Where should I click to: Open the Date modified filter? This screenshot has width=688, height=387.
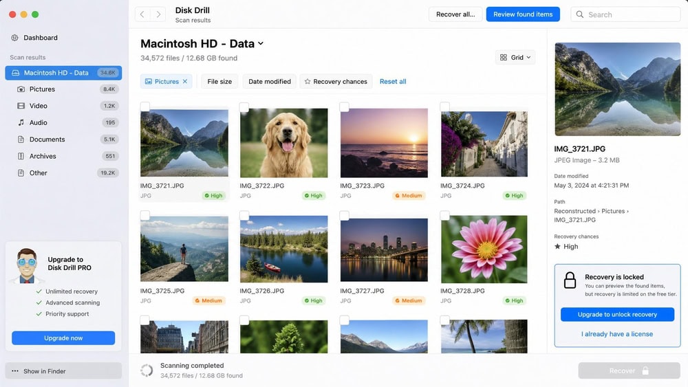(270, 82)
